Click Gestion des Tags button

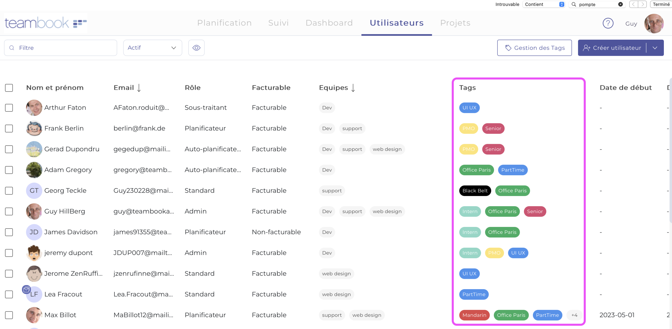534,48
